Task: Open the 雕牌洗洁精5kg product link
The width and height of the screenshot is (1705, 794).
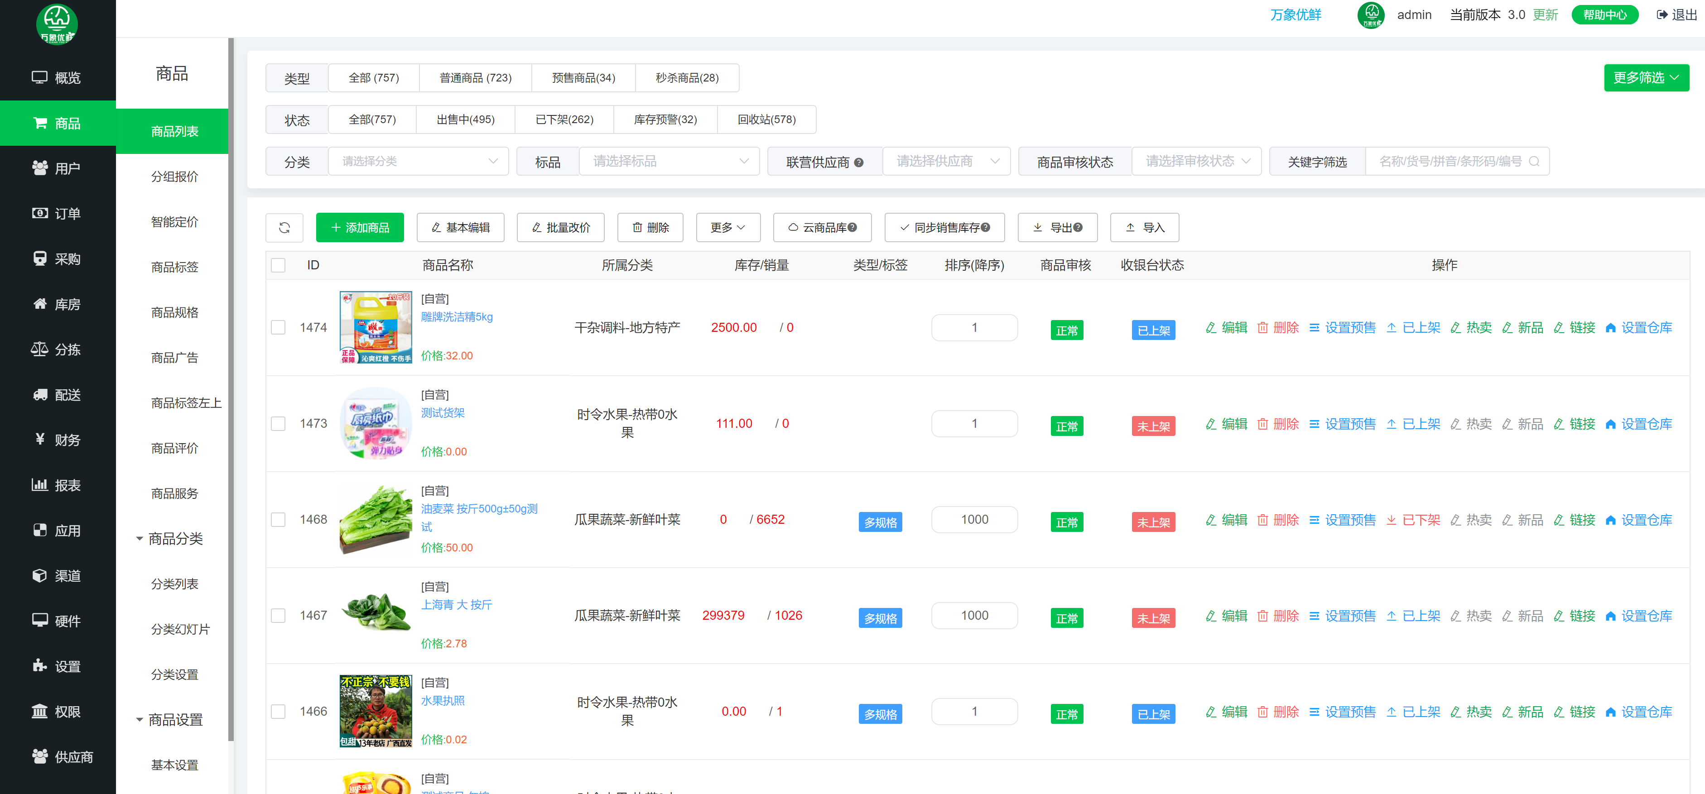Action: (x=456, y=317)
